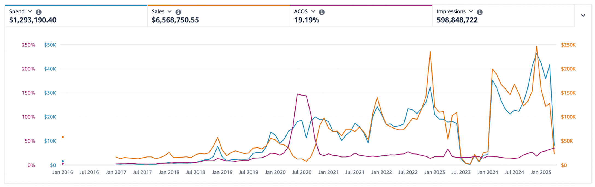Open the Sales metric dropdown

(x=170, y=11)
